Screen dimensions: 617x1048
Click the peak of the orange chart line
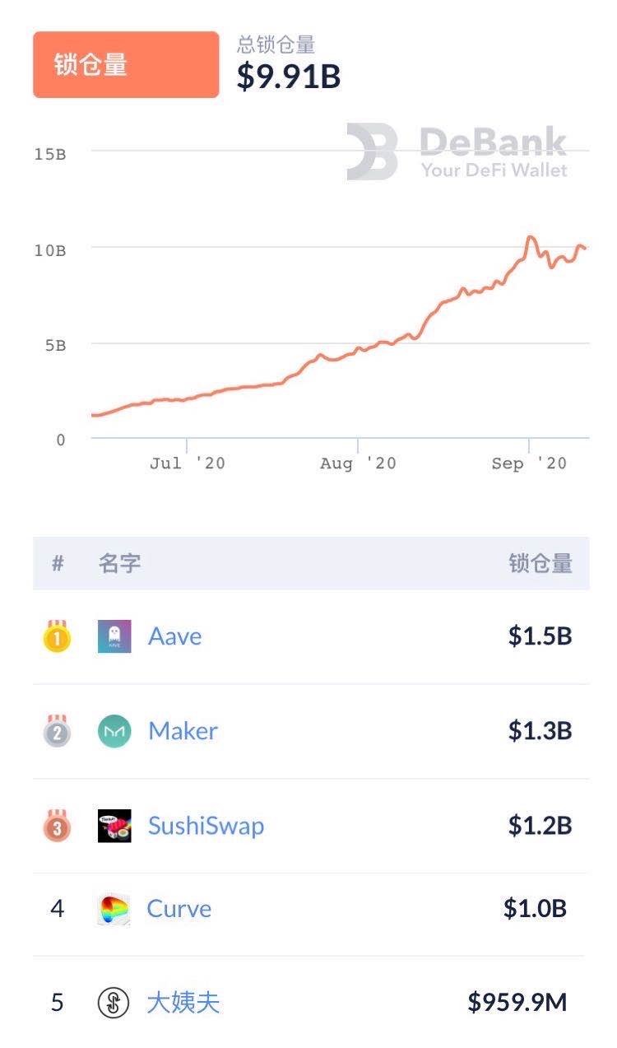(531, 237)
